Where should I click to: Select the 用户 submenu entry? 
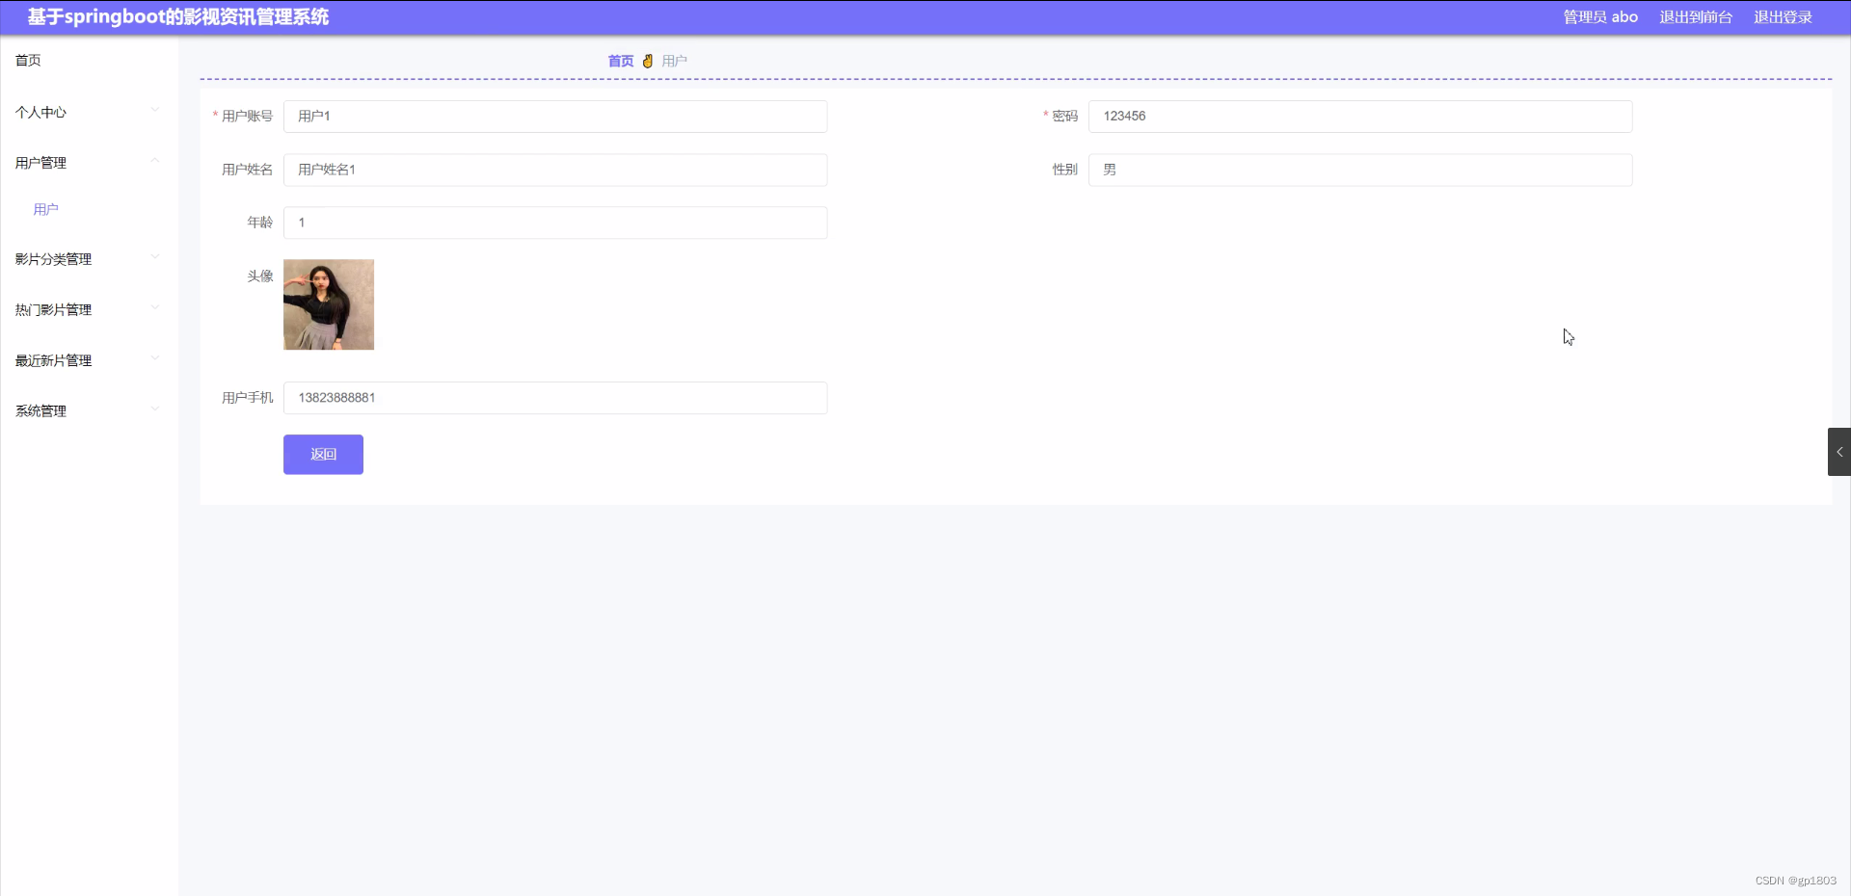click(45, 209)
